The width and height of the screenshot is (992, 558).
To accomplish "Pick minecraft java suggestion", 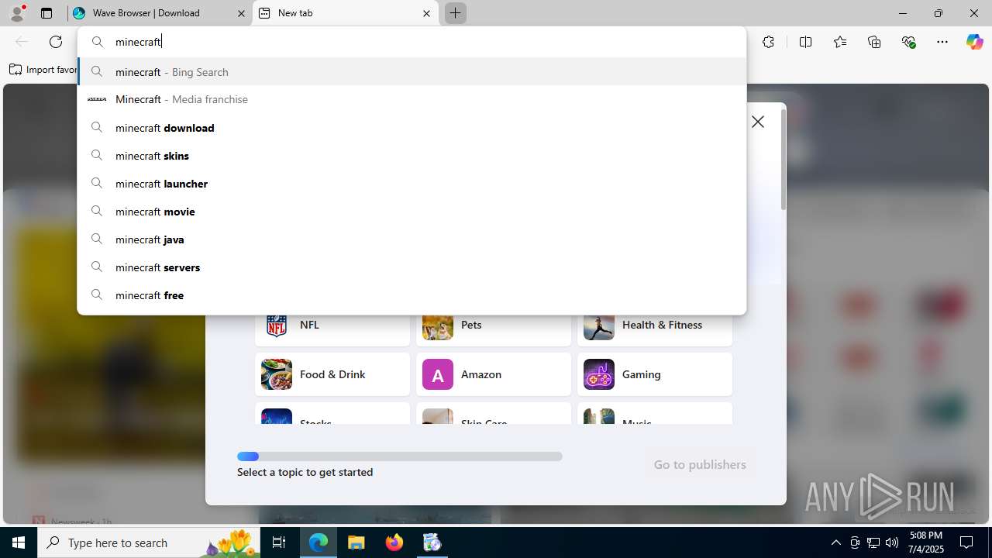I will [412, 239].
